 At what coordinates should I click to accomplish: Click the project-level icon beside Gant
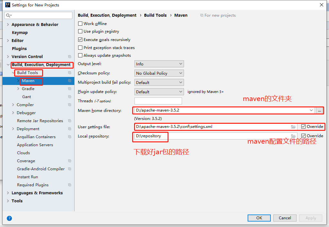(70, 97)
